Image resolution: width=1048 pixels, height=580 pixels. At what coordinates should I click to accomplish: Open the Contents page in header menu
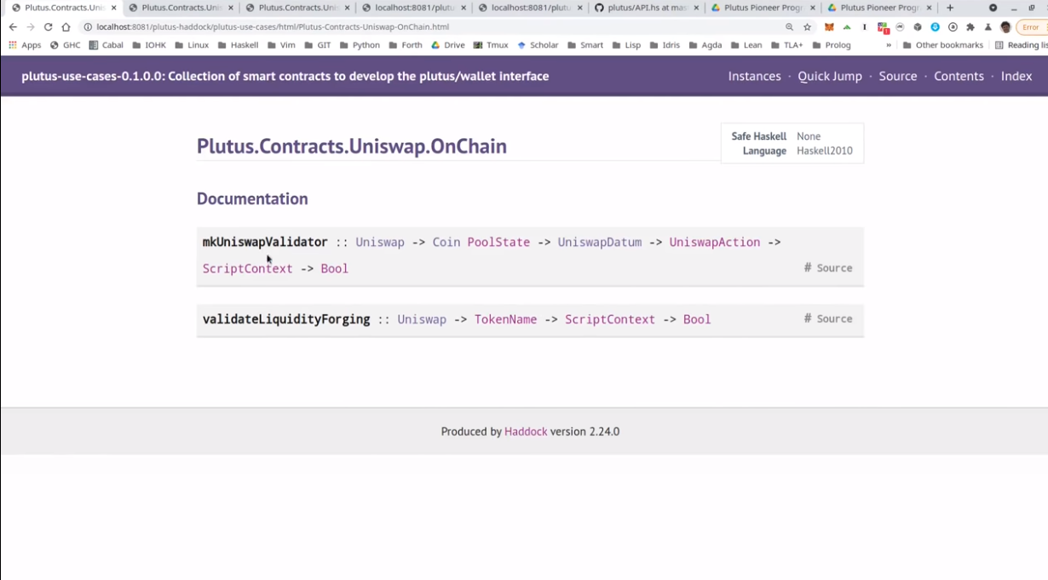[959, 76]
